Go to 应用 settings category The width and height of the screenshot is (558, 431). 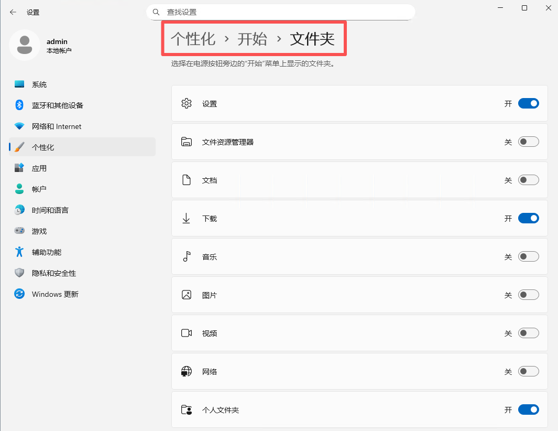(39, 168)
